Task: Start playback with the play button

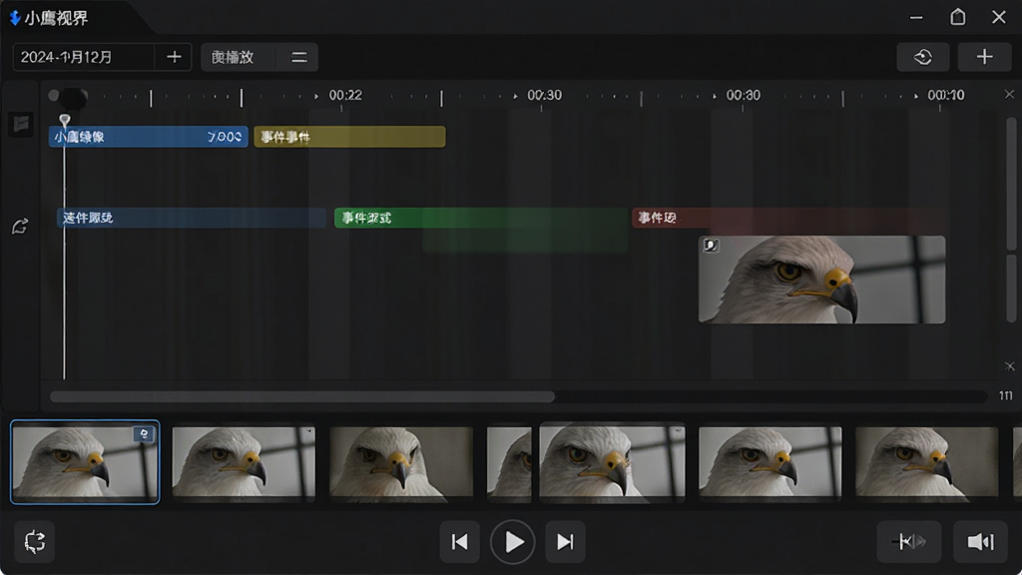Action: pos(513,542)
